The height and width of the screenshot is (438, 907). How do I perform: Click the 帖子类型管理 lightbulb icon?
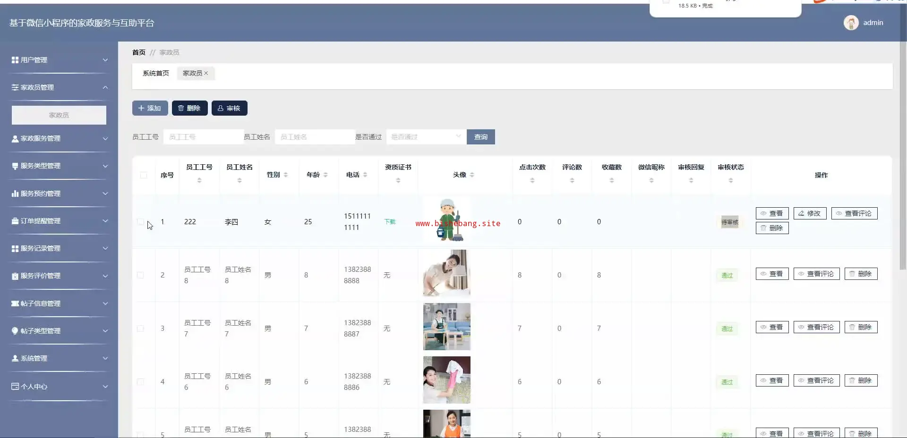coord(15,331)
